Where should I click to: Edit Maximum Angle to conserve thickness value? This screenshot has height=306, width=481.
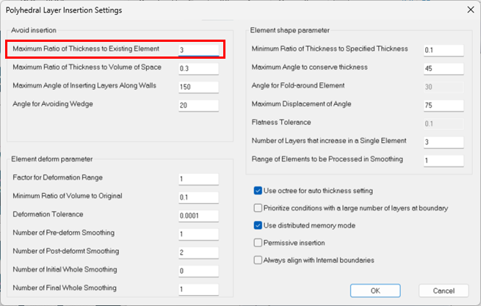pyautogui.click(x=444, y=68)
